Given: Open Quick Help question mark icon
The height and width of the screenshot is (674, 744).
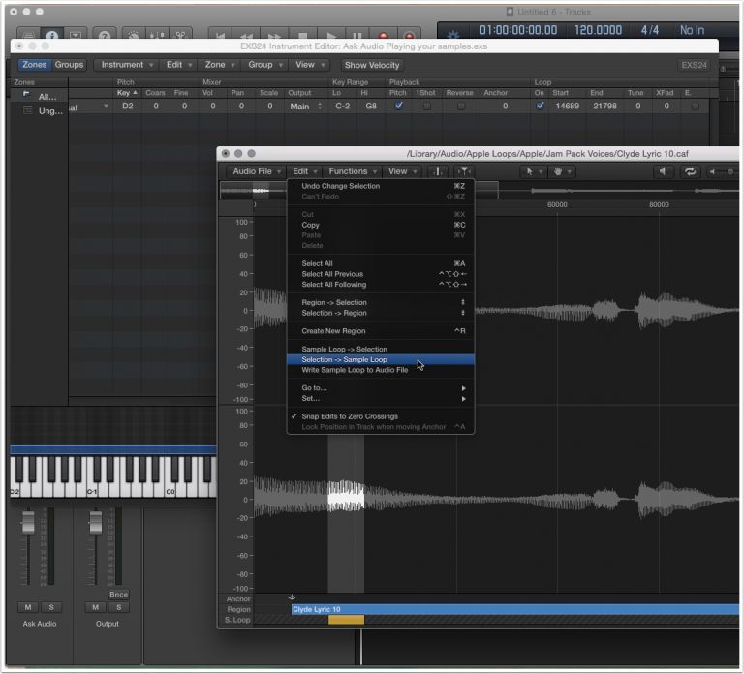Looking at the screenshot, I should [x=105, y=35].
